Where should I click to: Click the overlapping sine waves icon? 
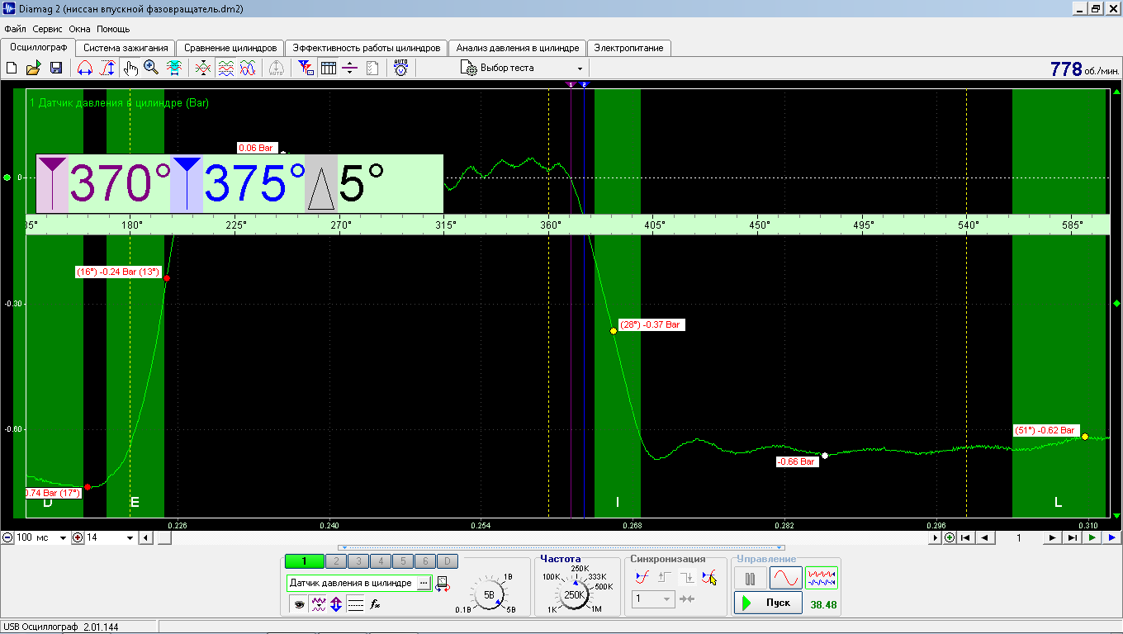pyautogui.click(x=248, y=69)
